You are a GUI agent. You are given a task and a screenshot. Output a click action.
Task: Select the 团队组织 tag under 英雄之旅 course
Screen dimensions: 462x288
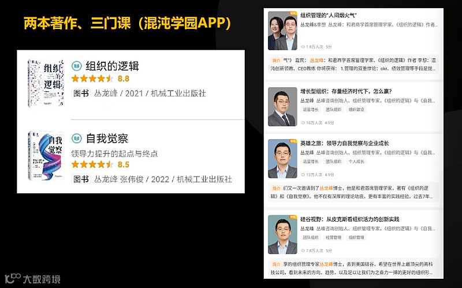[x=334, y=162]
